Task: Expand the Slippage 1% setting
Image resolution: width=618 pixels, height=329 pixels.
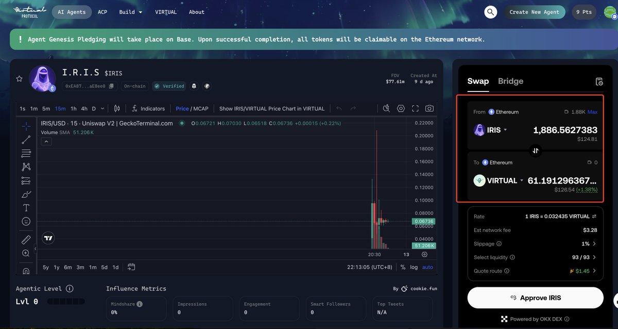Action: 589,244
